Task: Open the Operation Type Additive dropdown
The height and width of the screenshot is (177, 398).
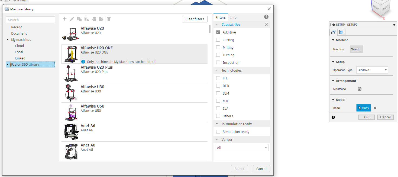Action: tap(372, 70)
